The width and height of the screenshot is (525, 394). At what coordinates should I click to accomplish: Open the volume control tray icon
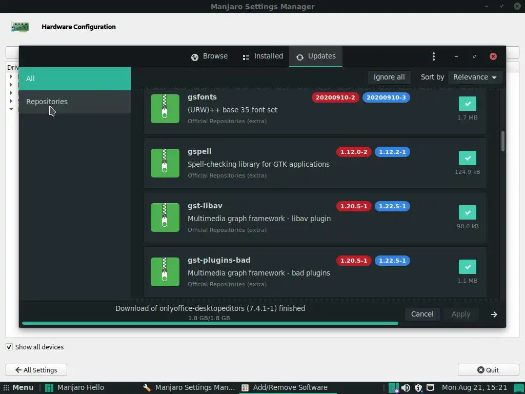click(406, 388)
